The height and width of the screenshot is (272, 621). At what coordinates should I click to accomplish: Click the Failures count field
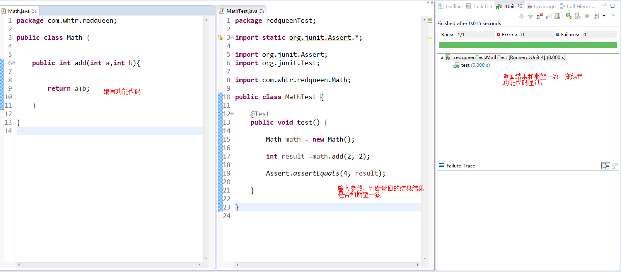pyautogui.click(x=600, y=34)
